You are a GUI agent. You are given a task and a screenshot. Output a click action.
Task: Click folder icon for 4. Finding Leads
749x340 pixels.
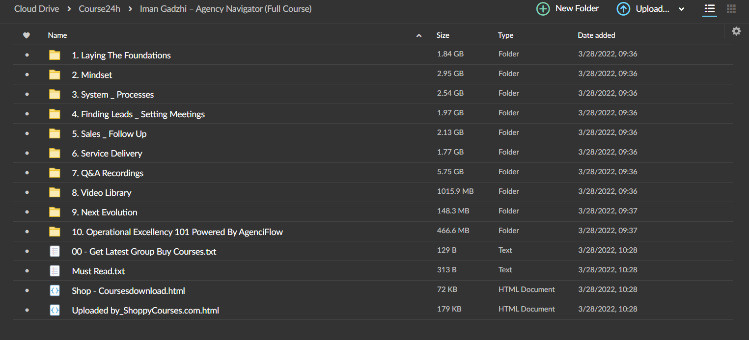55,114
